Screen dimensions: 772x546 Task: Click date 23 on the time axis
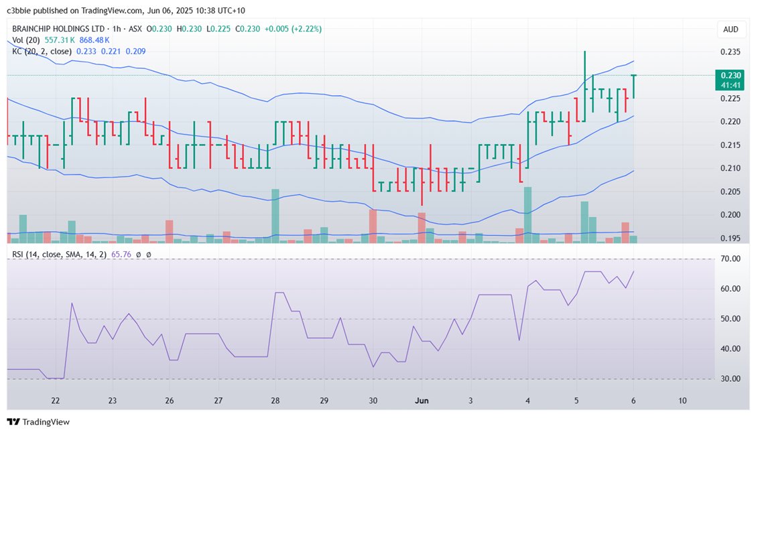[113, 401]
